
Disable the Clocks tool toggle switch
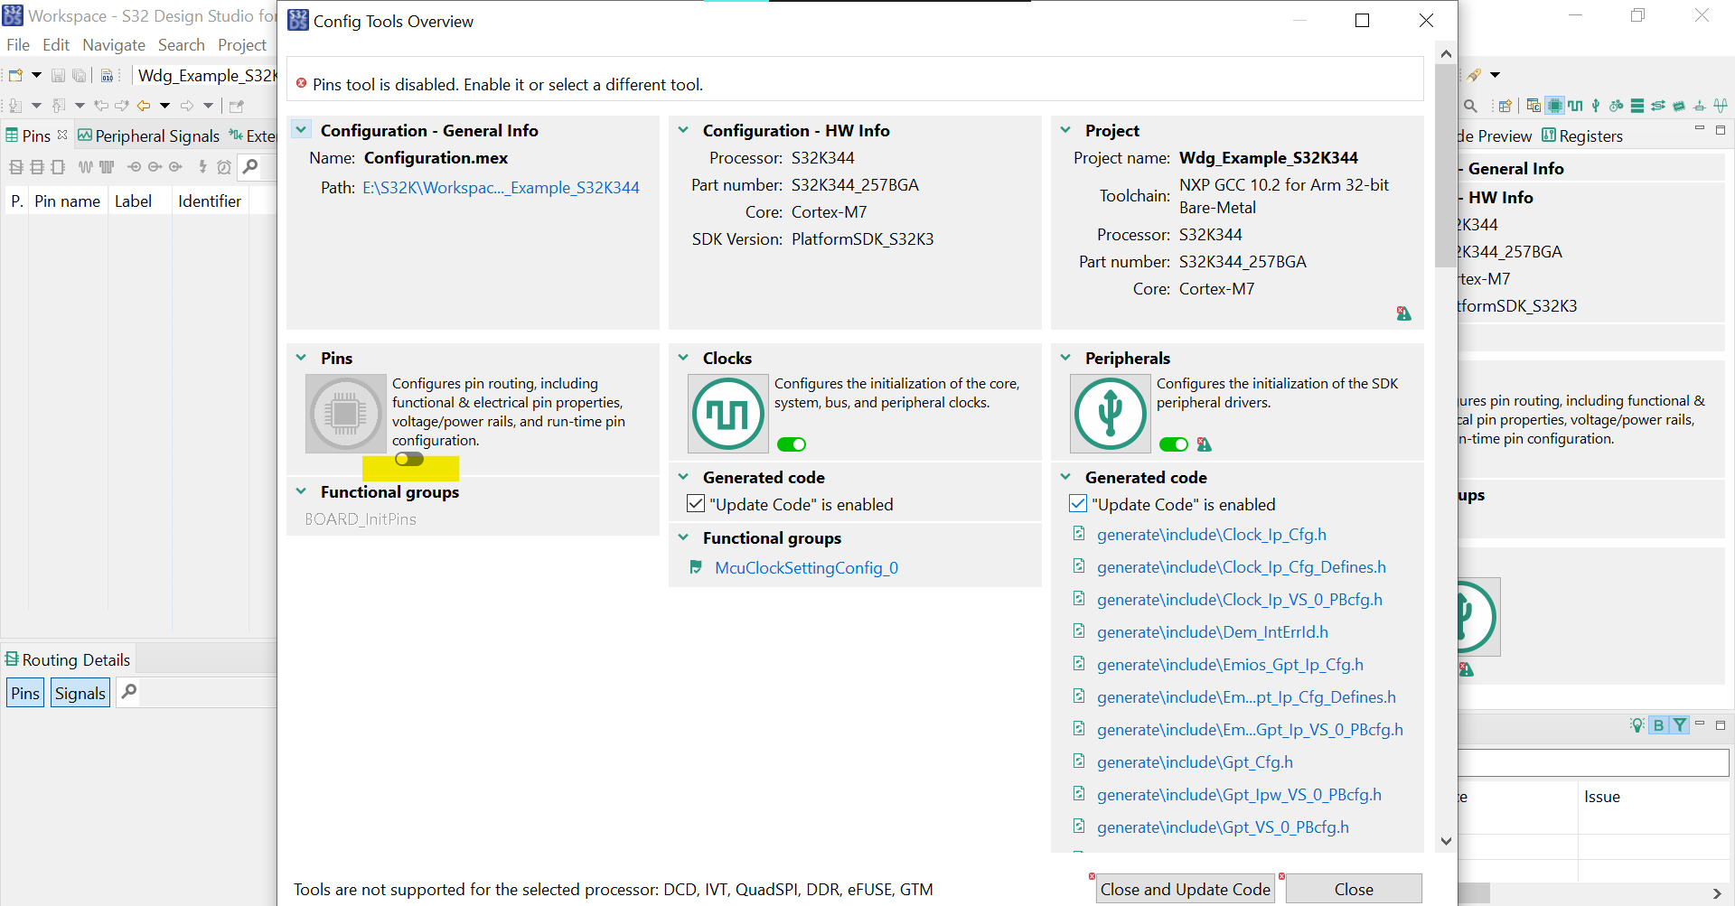(x=792, y=444)
